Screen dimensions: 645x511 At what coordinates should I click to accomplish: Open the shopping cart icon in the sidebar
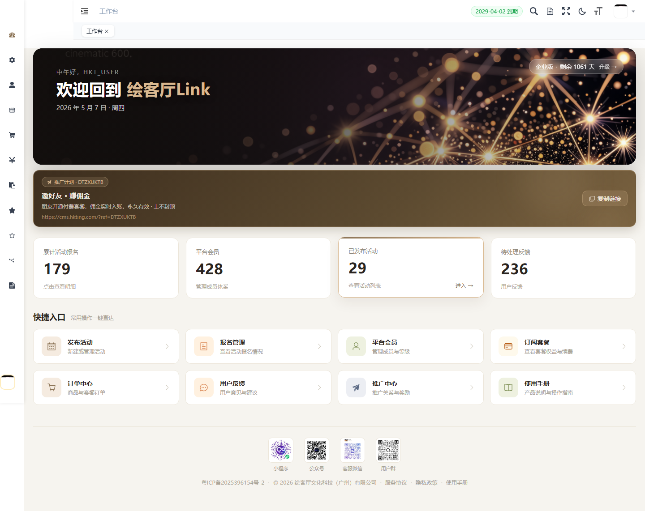(x=12, y=135)
